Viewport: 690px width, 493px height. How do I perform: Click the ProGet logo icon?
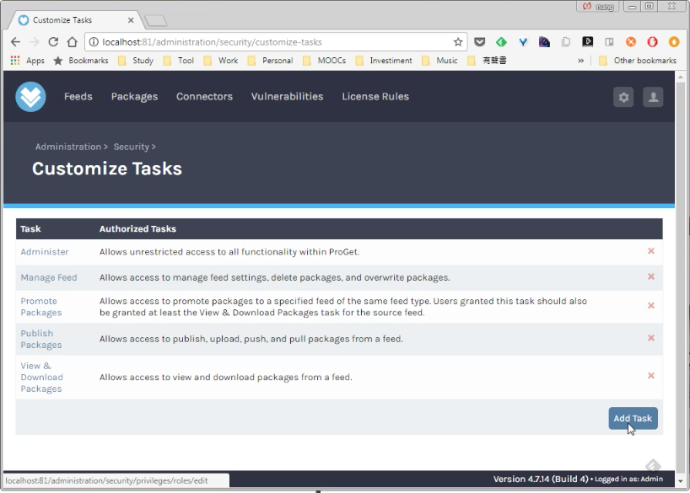click(31, 97)
